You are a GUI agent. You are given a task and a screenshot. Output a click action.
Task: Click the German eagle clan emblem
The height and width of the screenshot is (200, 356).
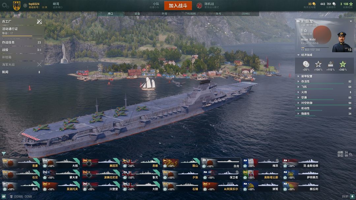pyautogui.click(x=16, y=6)
